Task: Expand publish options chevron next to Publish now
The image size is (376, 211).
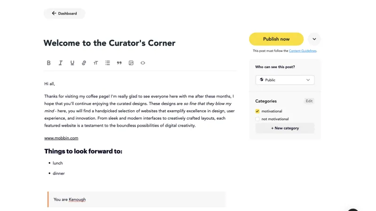Action: point(314,39)
